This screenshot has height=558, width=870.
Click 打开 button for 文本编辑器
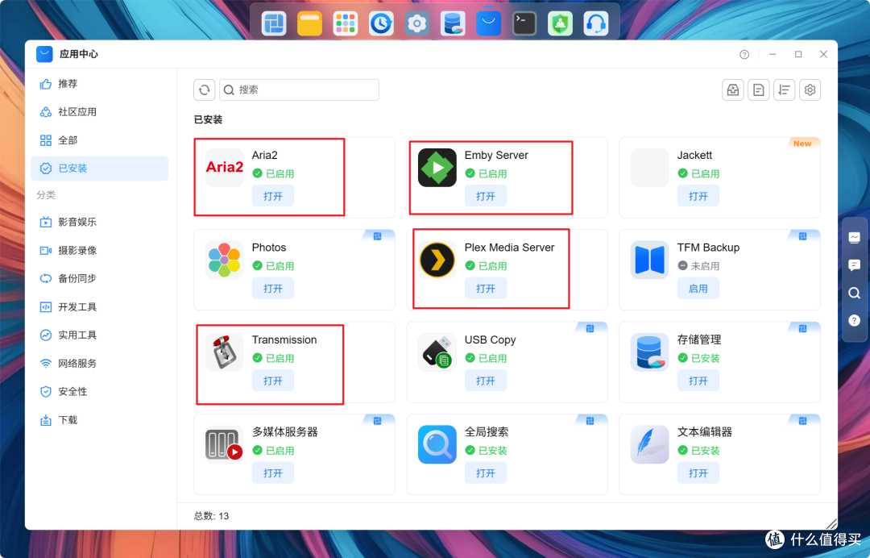pos(698,473)
